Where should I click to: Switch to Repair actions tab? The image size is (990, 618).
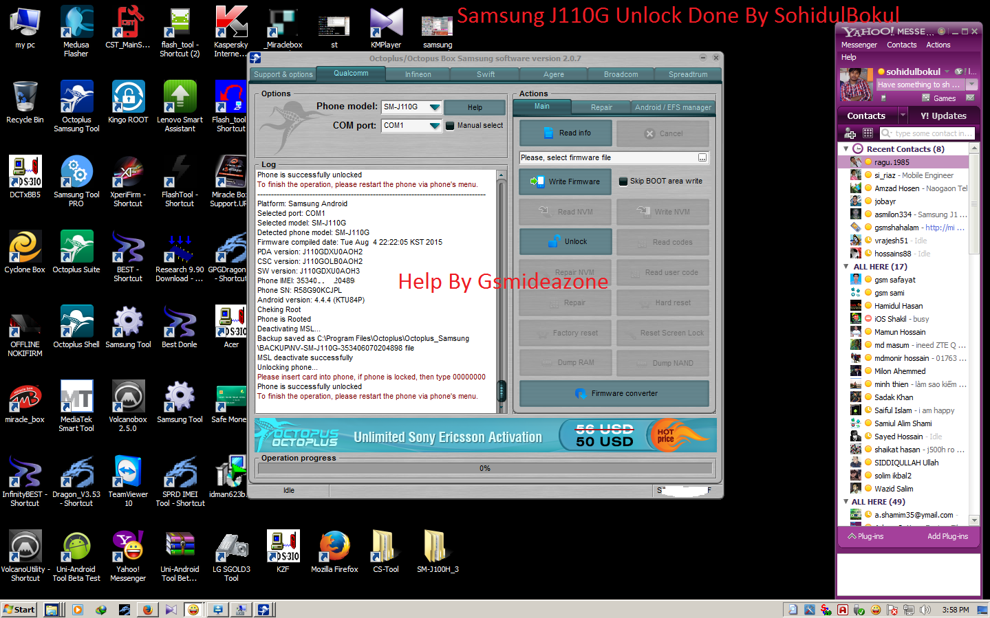click(601, 107)
